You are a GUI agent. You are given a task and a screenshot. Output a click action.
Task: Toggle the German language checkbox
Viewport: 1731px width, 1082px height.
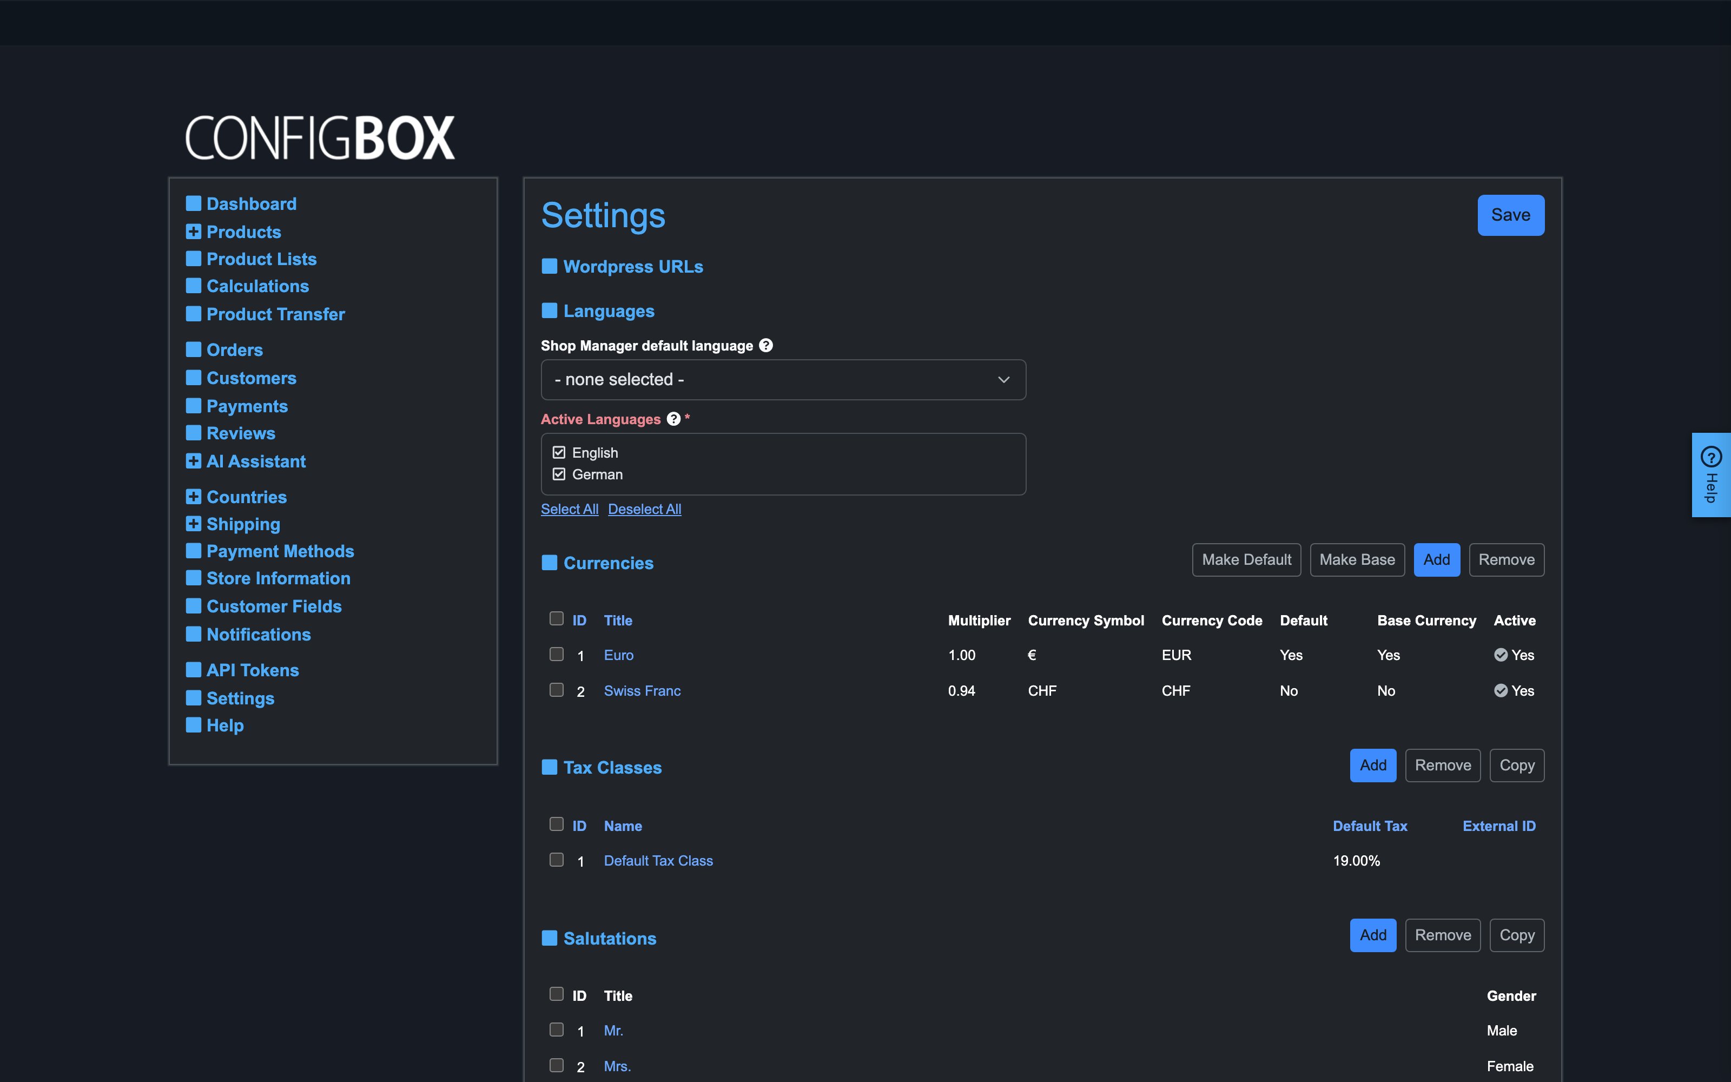[559, 474]
